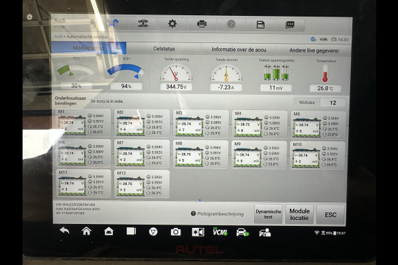
Task: Tap the Auto Audi Q4 e-tron info line
Action: click(x=78, y=209)
